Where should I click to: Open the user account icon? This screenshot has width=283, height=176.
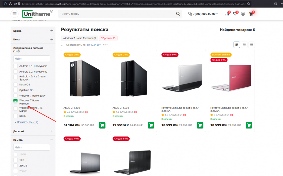tap(243, 14)
